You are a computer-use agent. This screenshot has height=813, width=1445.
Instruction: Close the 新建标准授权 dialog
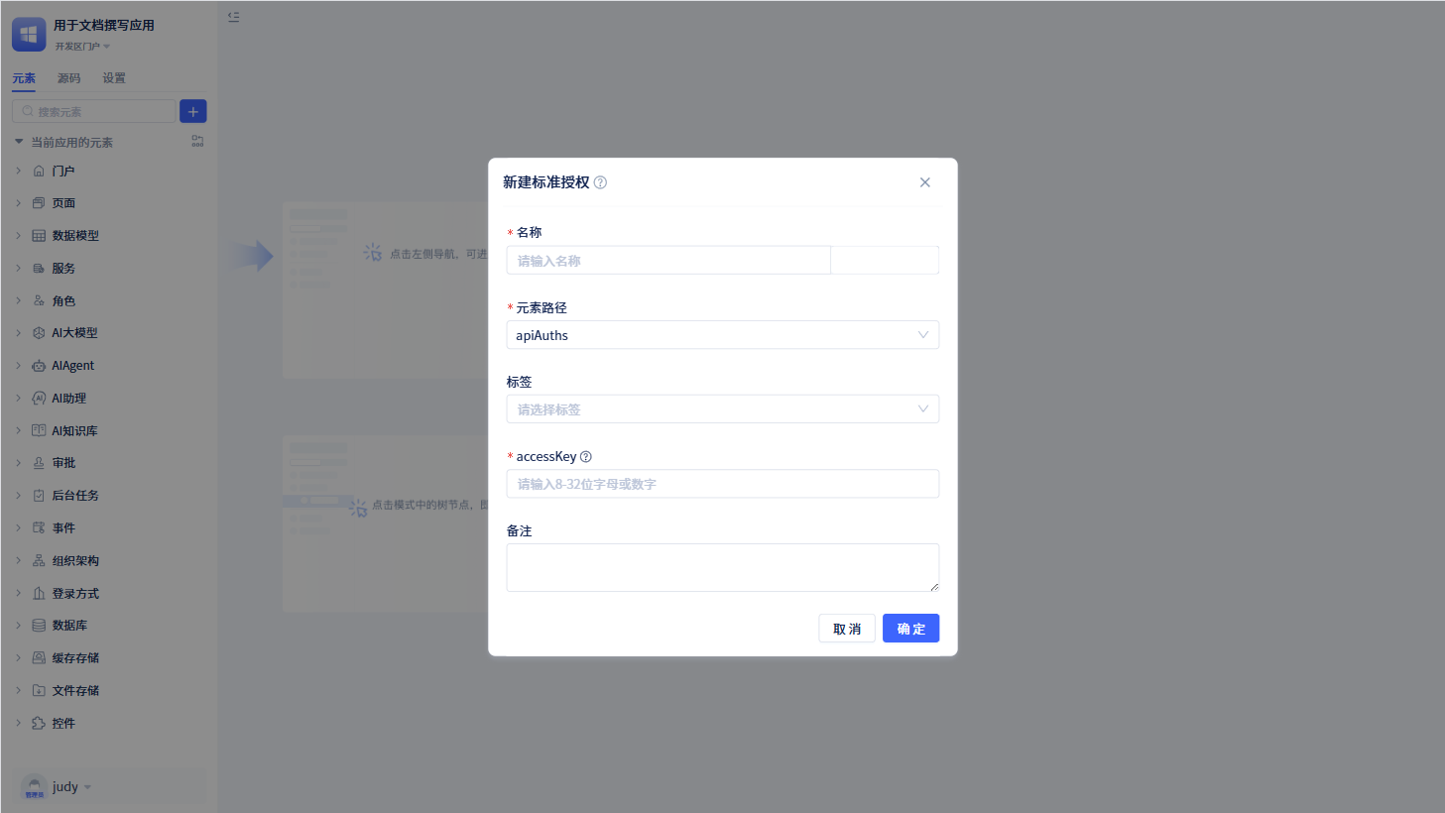coord(925,182)
